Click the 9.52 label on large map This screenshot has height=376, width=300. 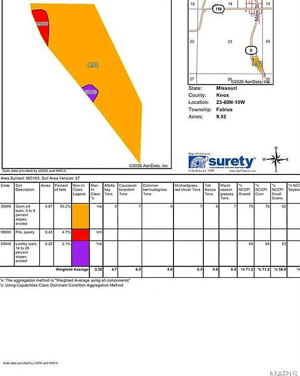[x=93, y=65]
